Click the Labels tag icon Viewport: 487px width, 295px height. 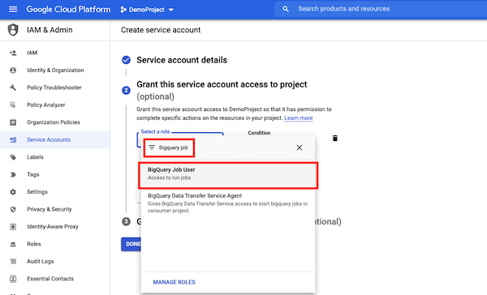point(13,157)
